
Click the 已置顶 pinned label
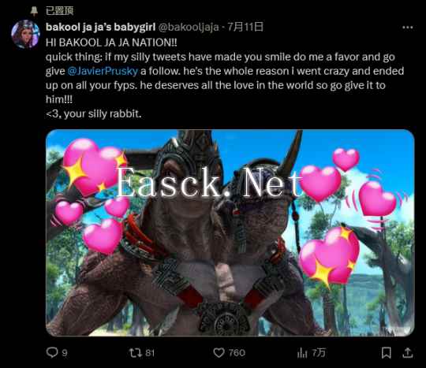pos(59,11)
